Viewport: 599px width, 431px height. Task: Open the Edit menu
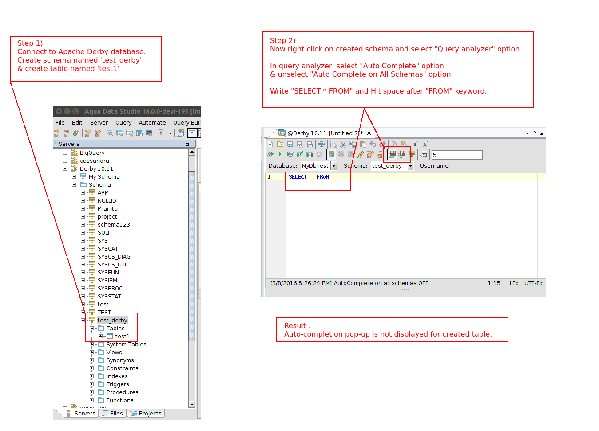coord(77,123)
